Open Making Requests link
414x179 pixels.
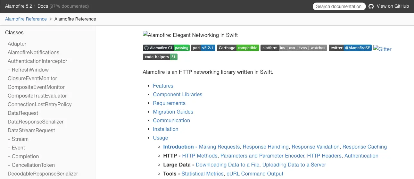(219, 147)
